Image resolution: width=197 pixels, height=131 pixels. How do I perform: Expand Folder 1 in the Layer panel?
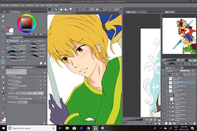(x=170, y=108)
